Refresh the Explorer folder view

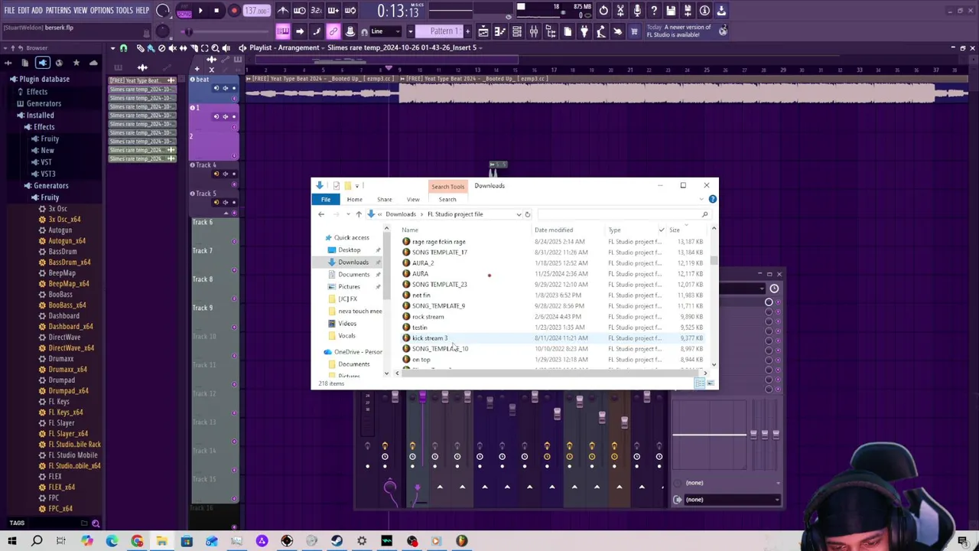527,214
